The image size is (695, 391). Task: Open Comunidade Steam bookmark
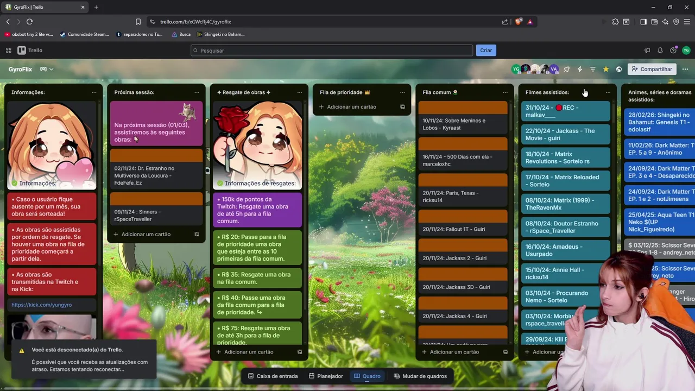[x=84, y=34]
